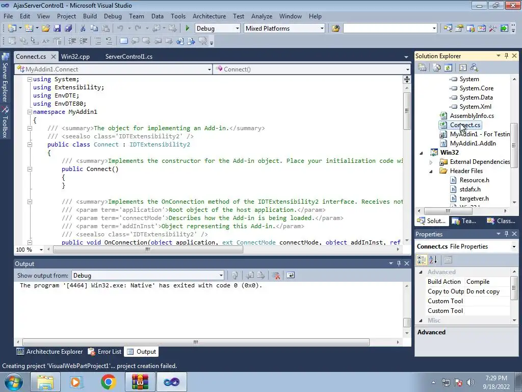Switch Properties to Alphabetical sort
The image size is (522, 392).
point(433,260)
